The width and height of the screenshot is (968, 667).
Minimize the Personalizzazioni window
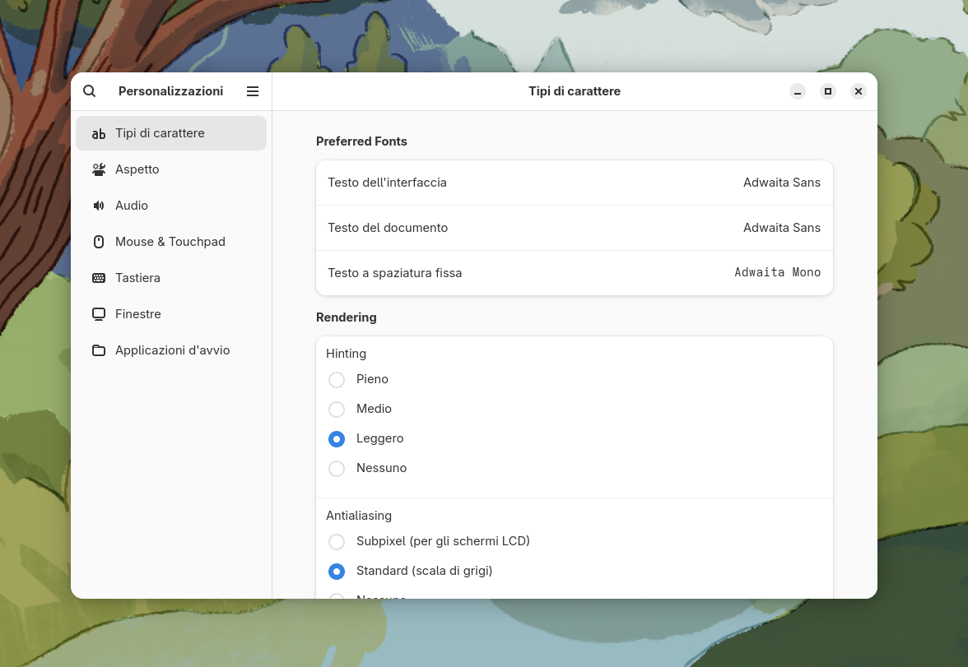pyautogui.click(x=798, y=91)
